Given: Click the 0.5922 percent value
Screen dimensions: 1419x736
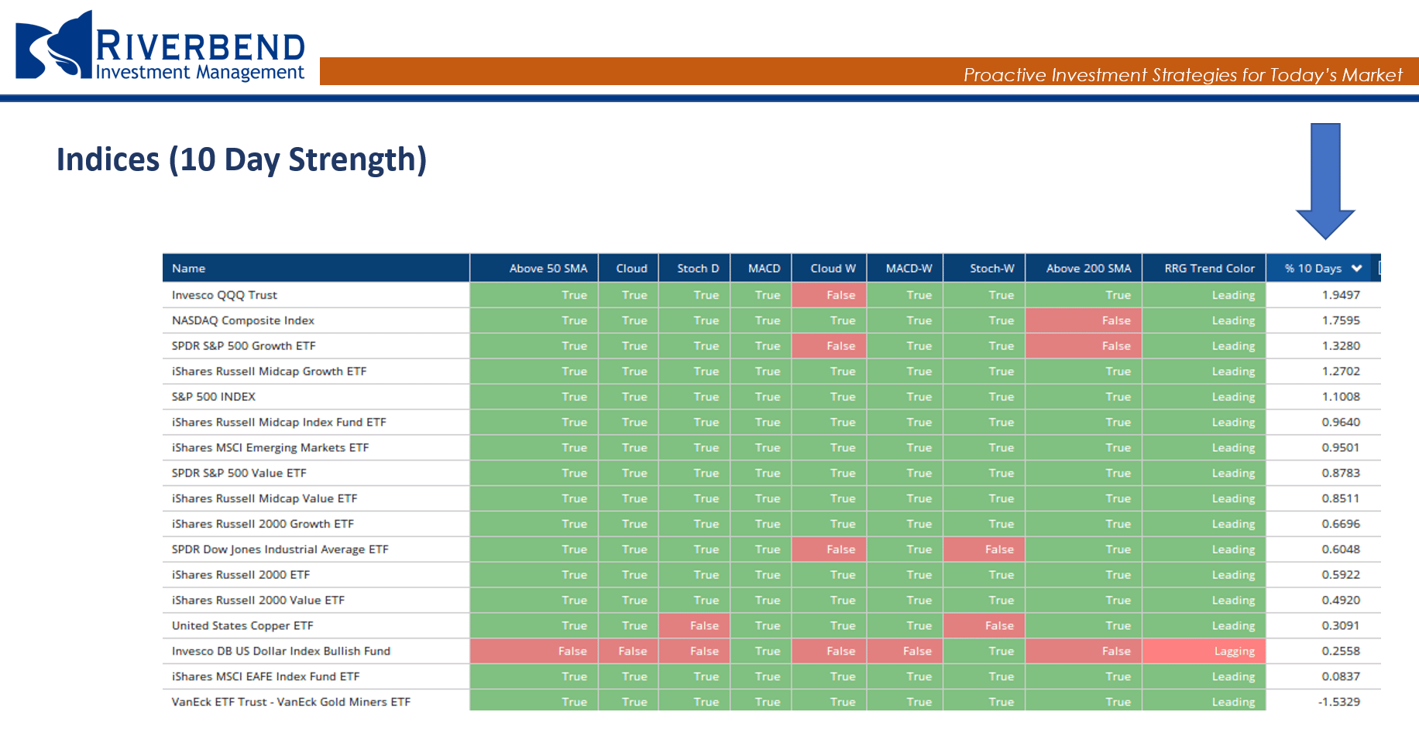Looking at the screenshot, I should [1341, 575].
